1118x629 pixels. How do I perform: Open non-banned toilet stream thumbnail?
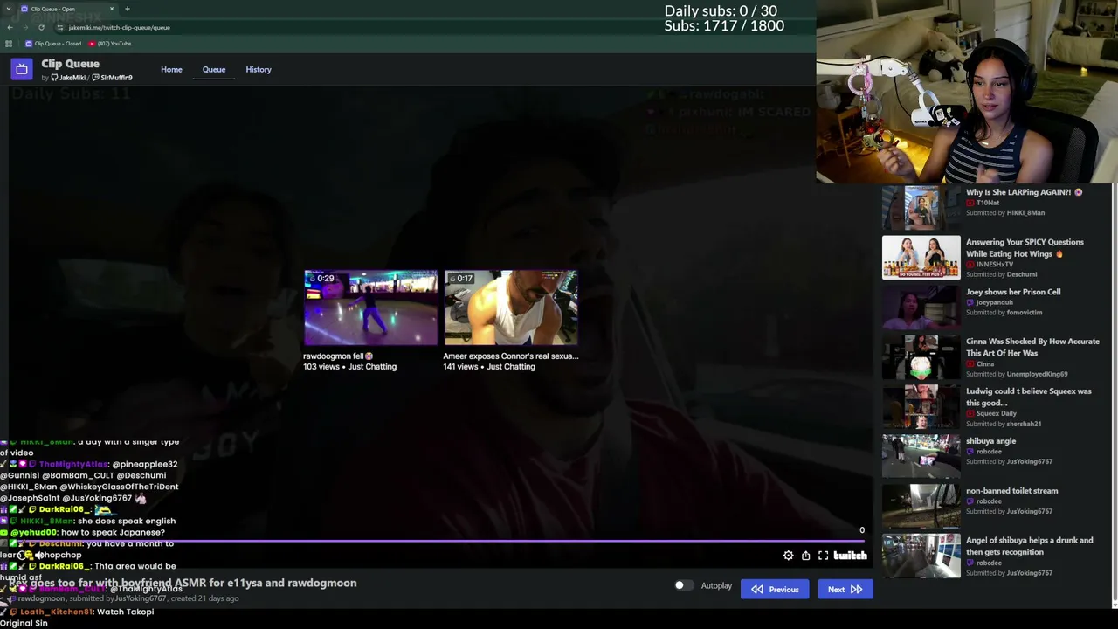(x=921, y=506)
